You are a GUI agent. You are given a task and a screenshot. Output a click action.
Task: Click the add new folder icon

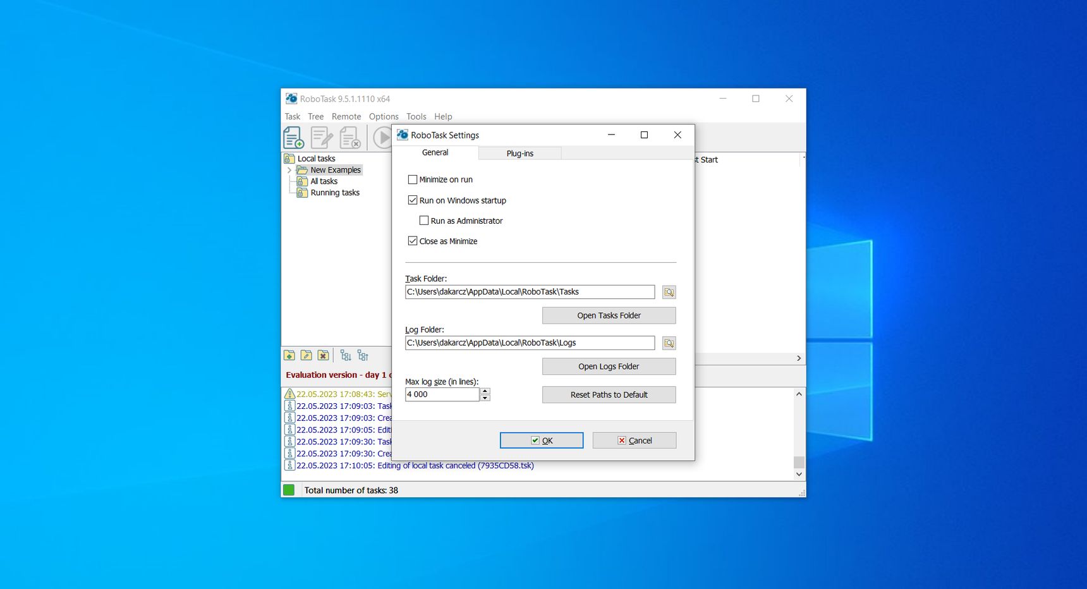click(x=289, y=355)
